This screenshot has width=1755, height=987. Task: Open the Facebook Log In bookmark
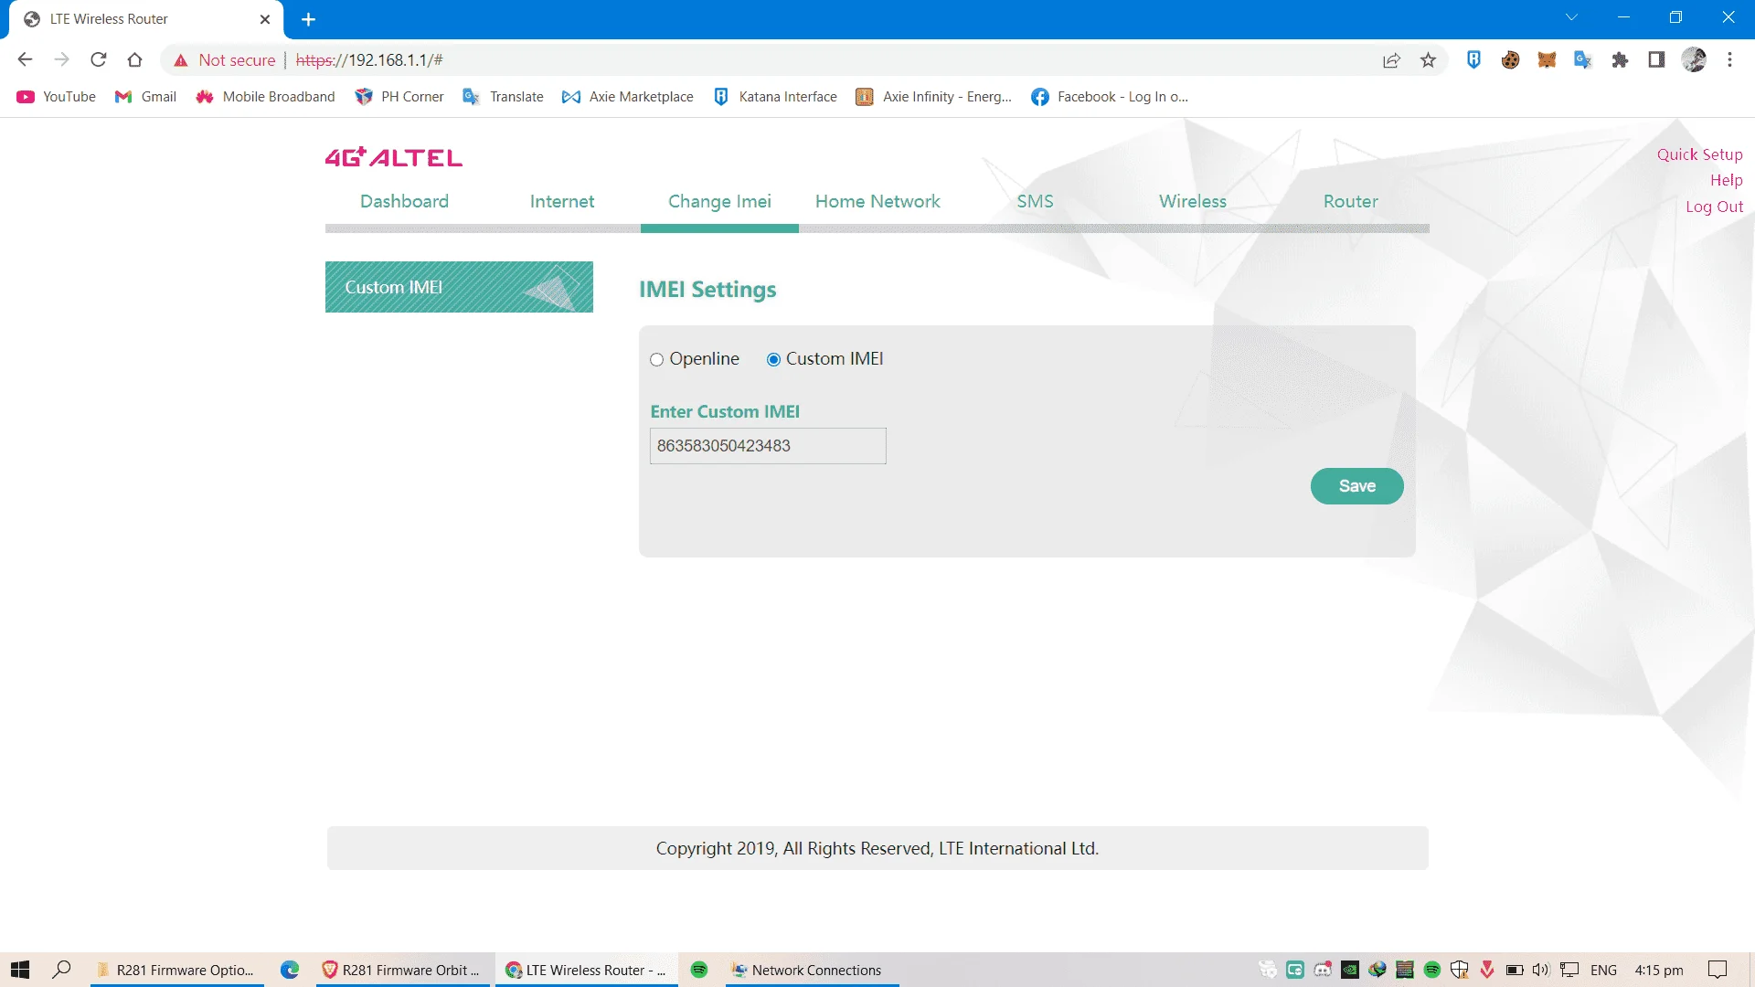coord(1110,97)
